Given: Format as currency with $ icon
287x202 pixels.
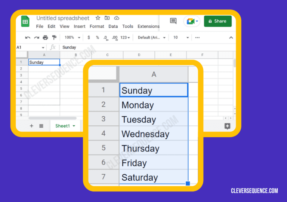Looking at the screenshot, I should [89, 37].
